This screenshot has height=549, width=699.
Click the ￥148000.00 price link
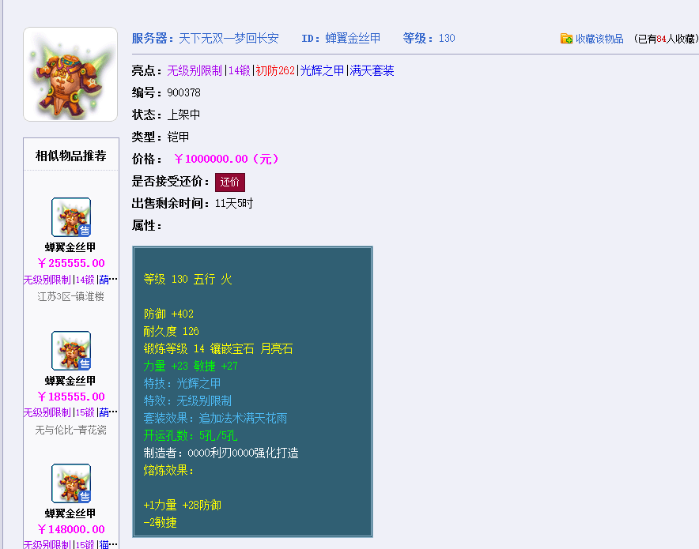click(71, 529)
